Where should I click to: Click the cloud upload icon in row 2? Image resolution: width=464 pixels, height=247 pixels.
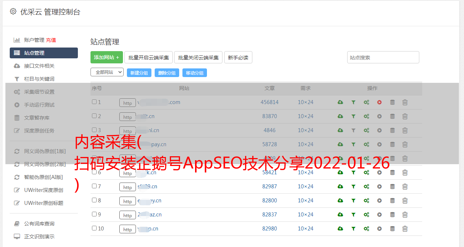340,116
